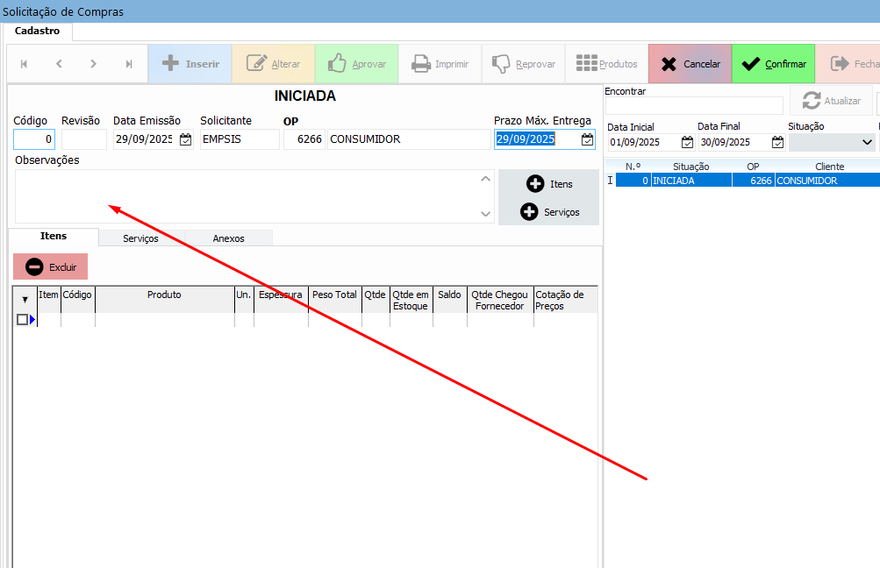880x568 pixels.
Task: Add items with the Itens plus button
Action: point(548,184)
